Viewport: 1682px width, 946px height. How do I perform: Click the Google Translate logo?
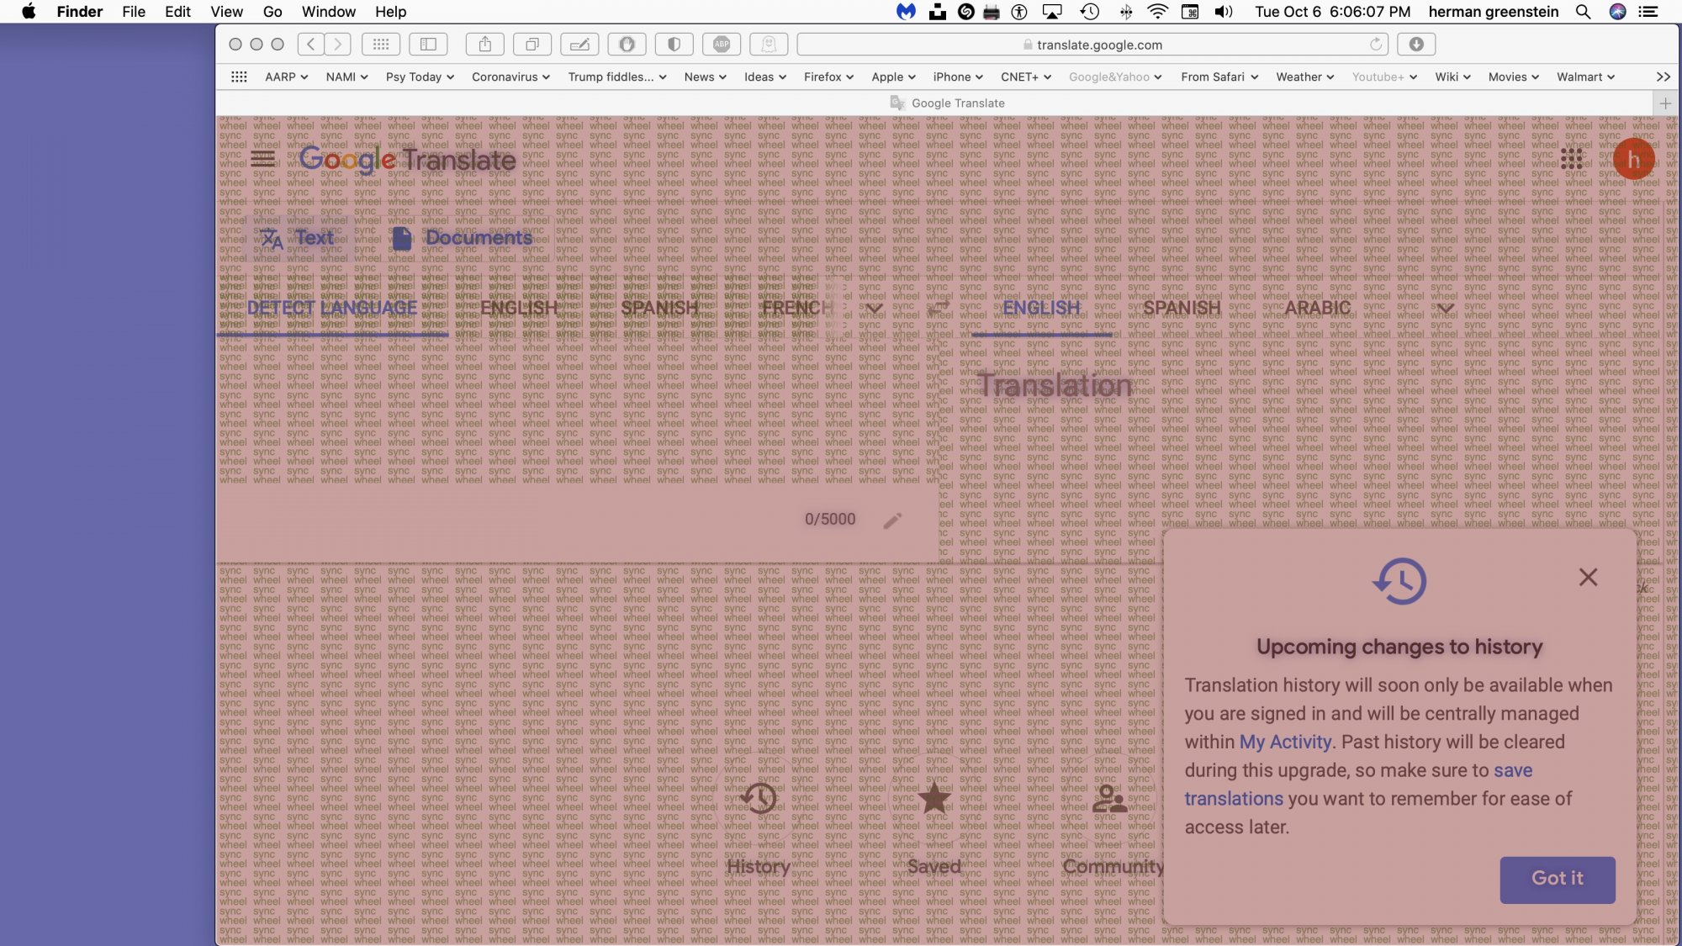tap(407, 159)
